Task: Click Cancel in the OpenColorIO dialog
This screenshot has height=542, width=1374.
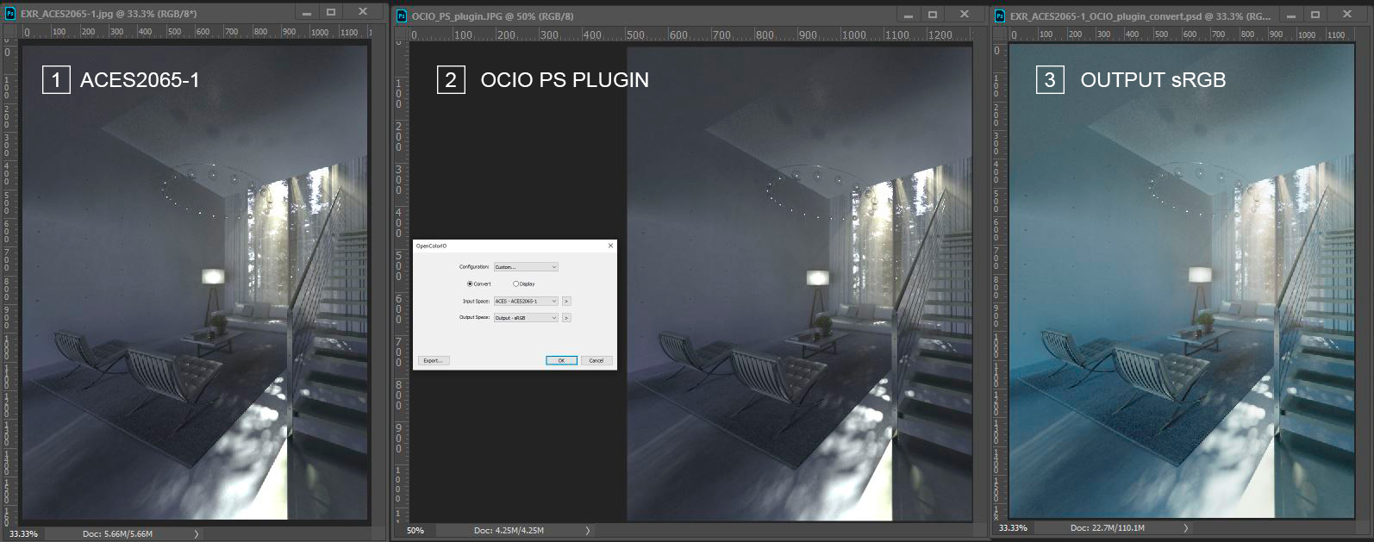Action: (596, 360)
